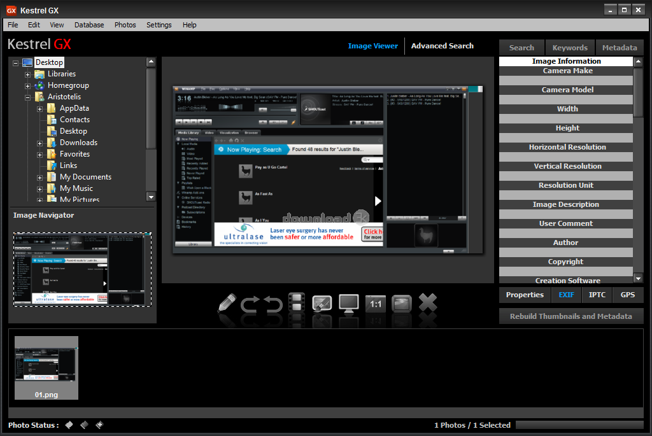Switch to the Metadata tab
652x436 pixels.
click(x=620, y=48)
